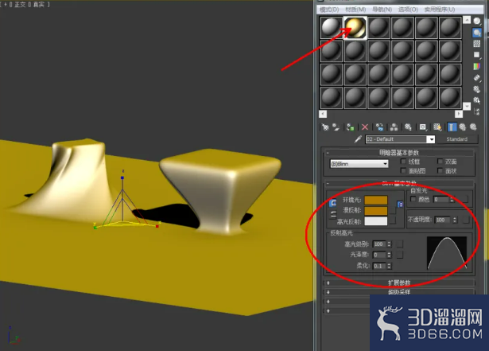
Task: Open the white 高光反射 specular swatch
Action: click(376, 221)
